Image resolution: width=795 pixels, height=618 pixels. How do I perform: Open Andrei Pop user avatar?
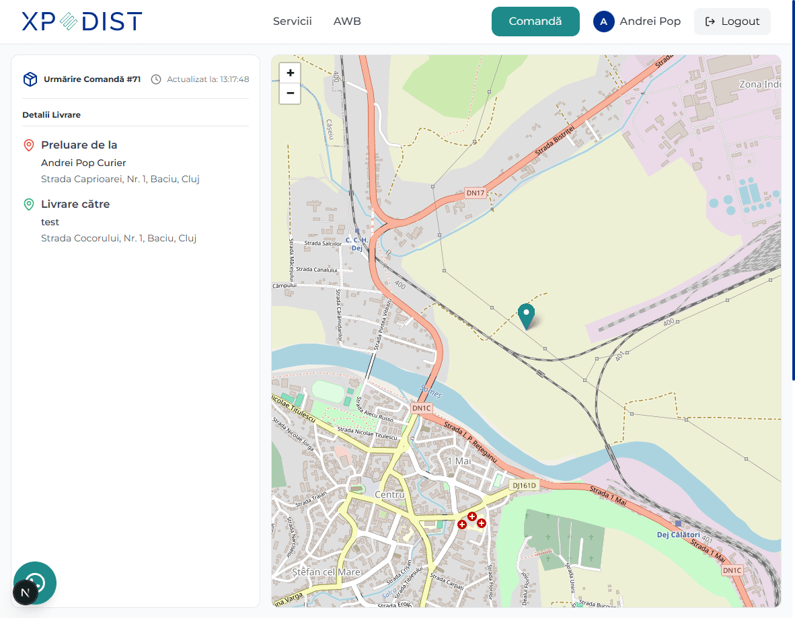pyautogui.click(x=603, y=22)
